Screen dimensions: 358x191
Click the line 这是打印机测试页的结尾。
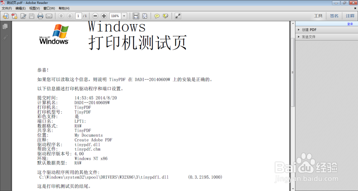[64, 186]
